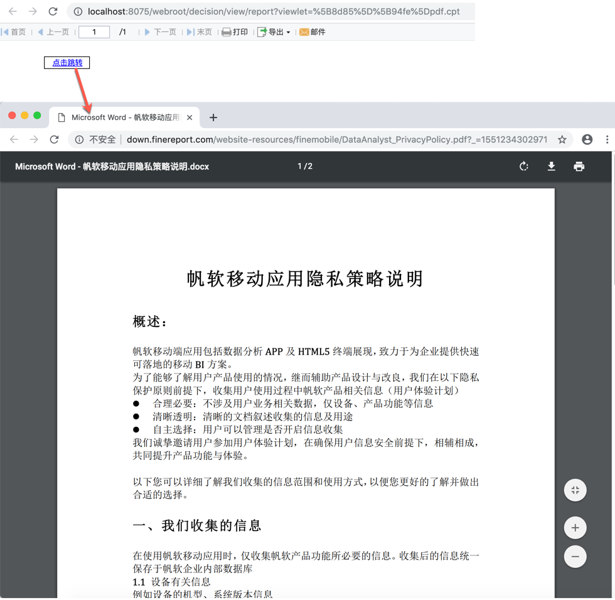
Task: Go back in the PDF browser window
Action: coord(14,139)
